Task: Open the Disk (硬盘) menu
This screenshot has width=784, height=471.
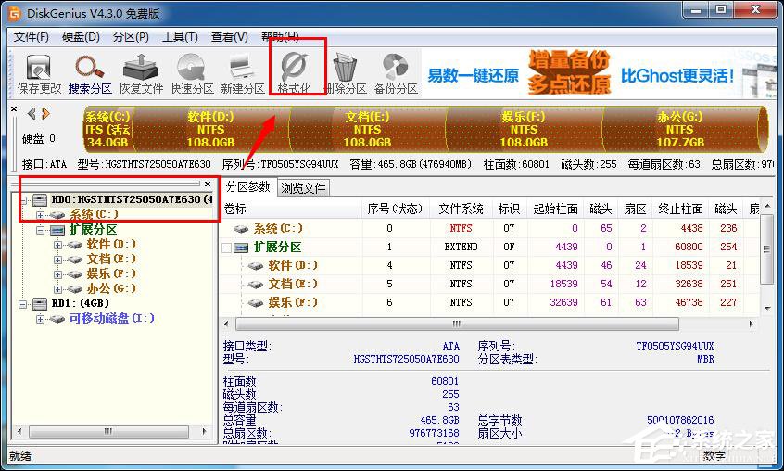Action: click(x=81, y=36)
